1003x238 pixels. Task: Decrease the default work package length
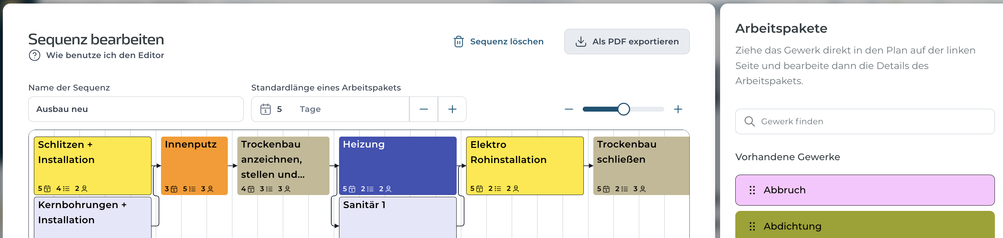(x=424, y=109)
